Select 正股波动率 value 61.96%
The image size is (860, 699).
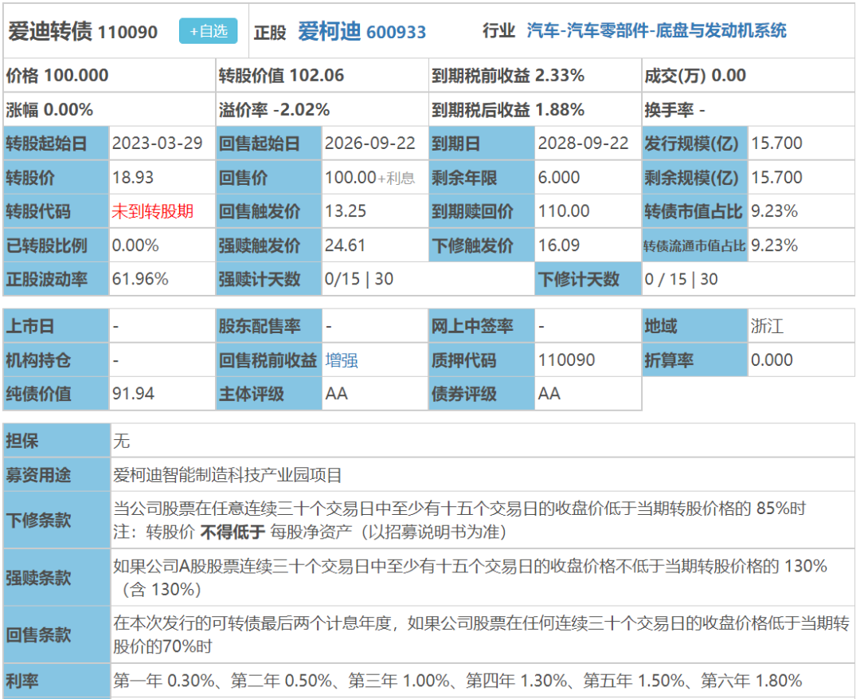tap(140, 279)
